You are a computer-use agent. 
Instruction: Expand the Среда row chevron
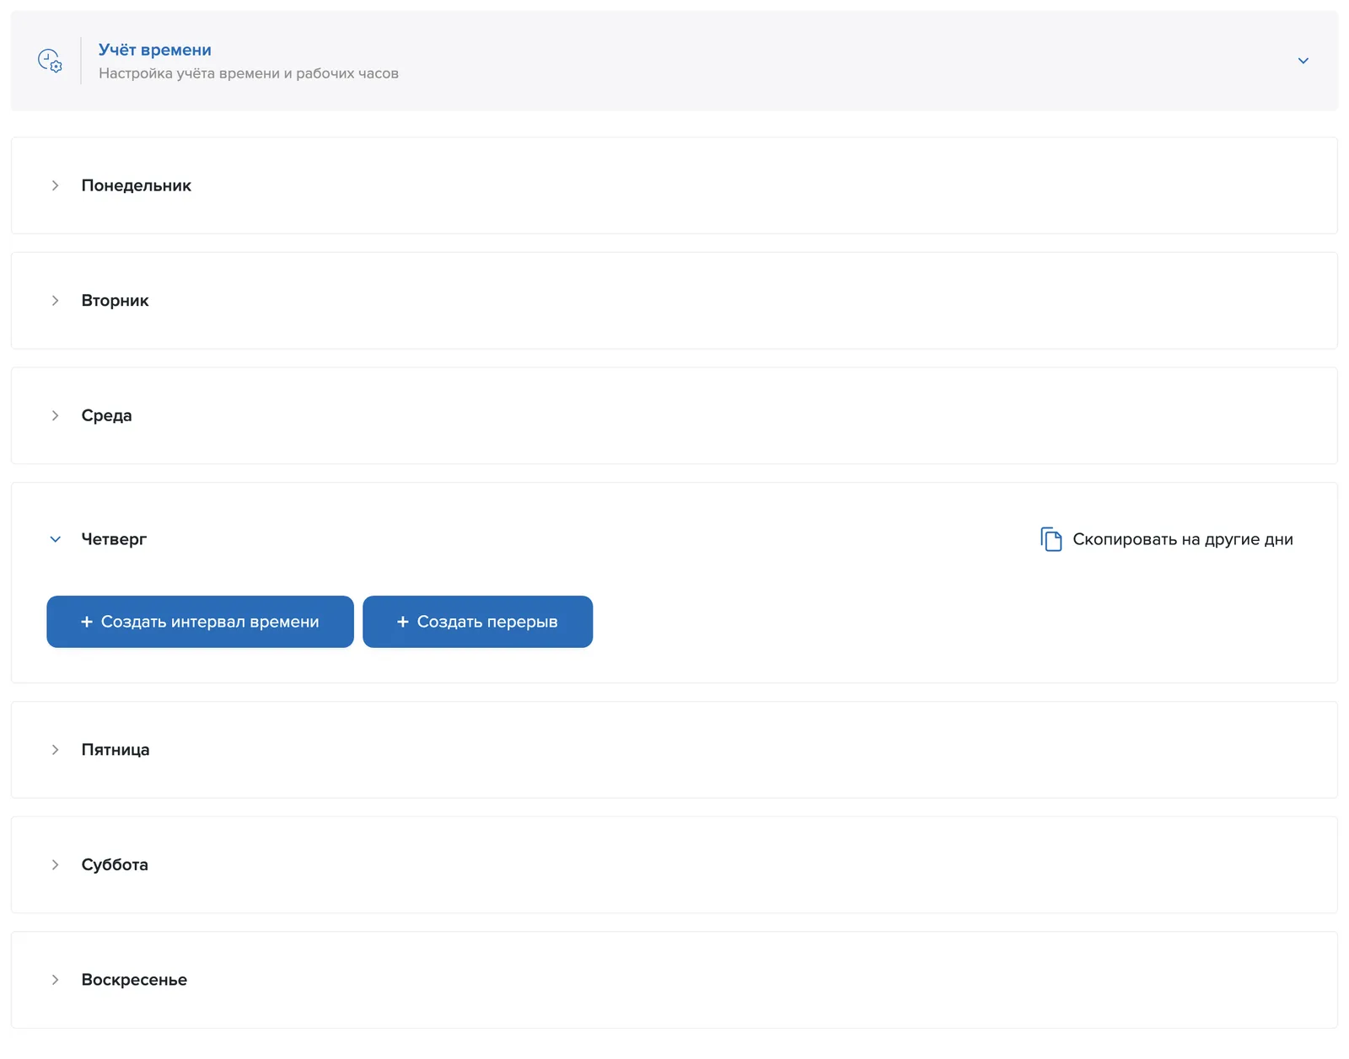point(55,415)
